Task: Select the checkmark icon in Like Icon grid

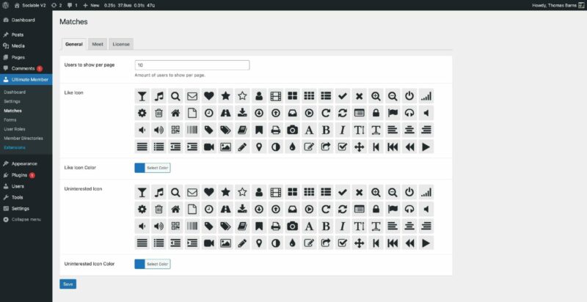Action: (342, 96)
